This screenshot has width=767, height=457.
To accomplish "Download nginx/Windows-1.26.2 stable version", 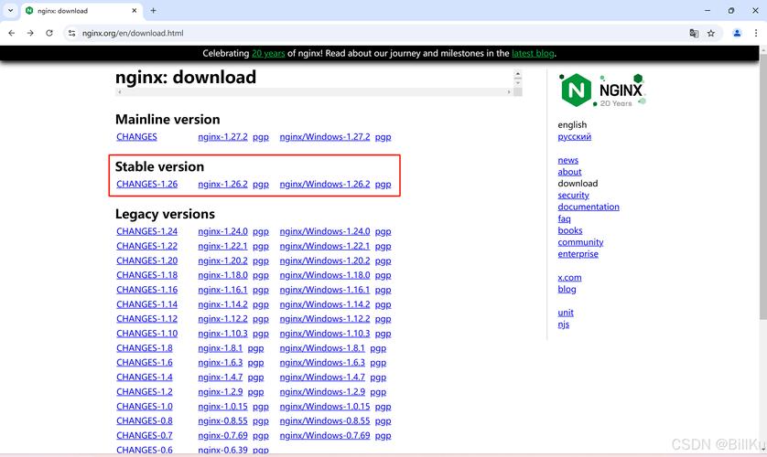I will pyautogui.click(x=324, y=185).
